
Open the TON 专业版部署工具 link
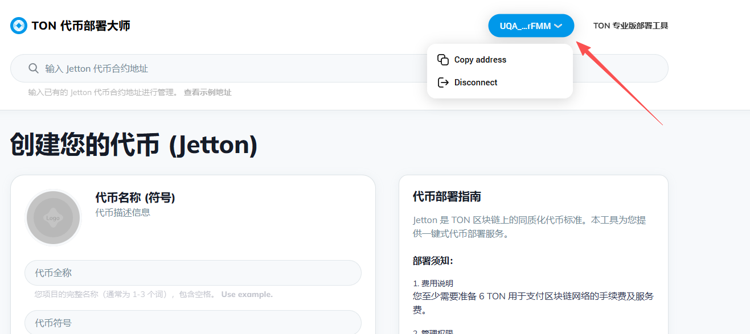[630, 26]
